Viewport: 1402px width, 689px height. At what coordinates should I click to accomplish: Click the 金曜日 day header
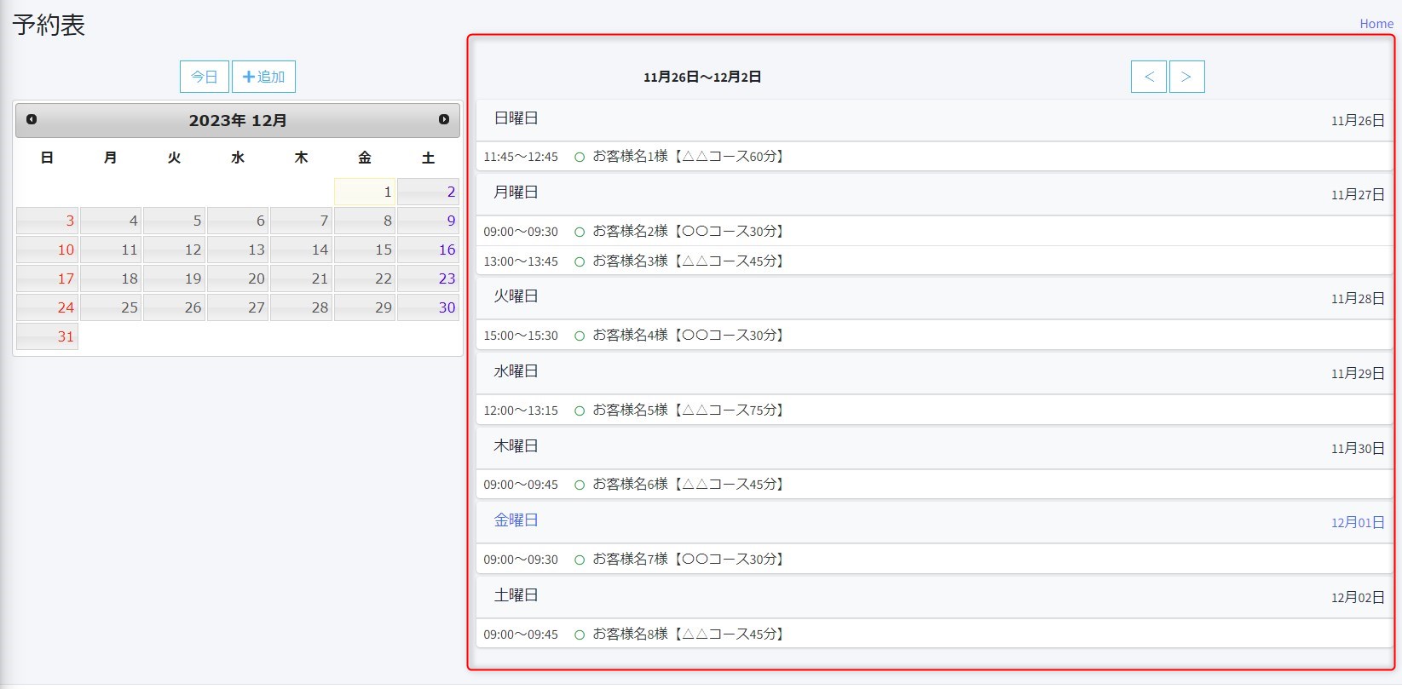(x=516, y=520)
